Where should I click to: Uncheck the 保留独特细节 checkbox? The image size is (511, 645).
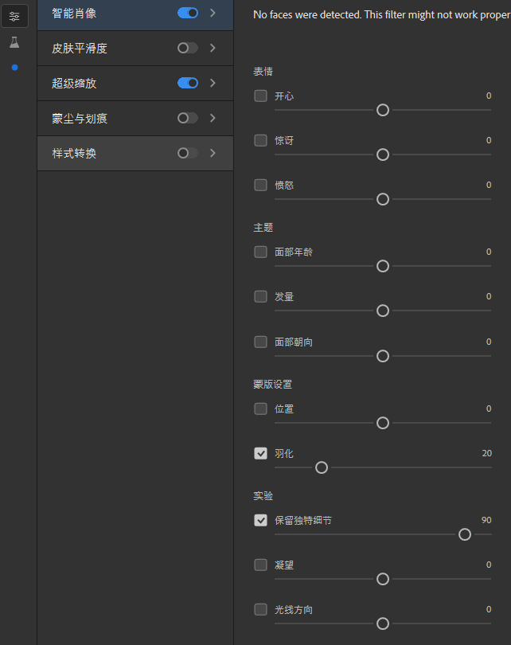point(260,520)
